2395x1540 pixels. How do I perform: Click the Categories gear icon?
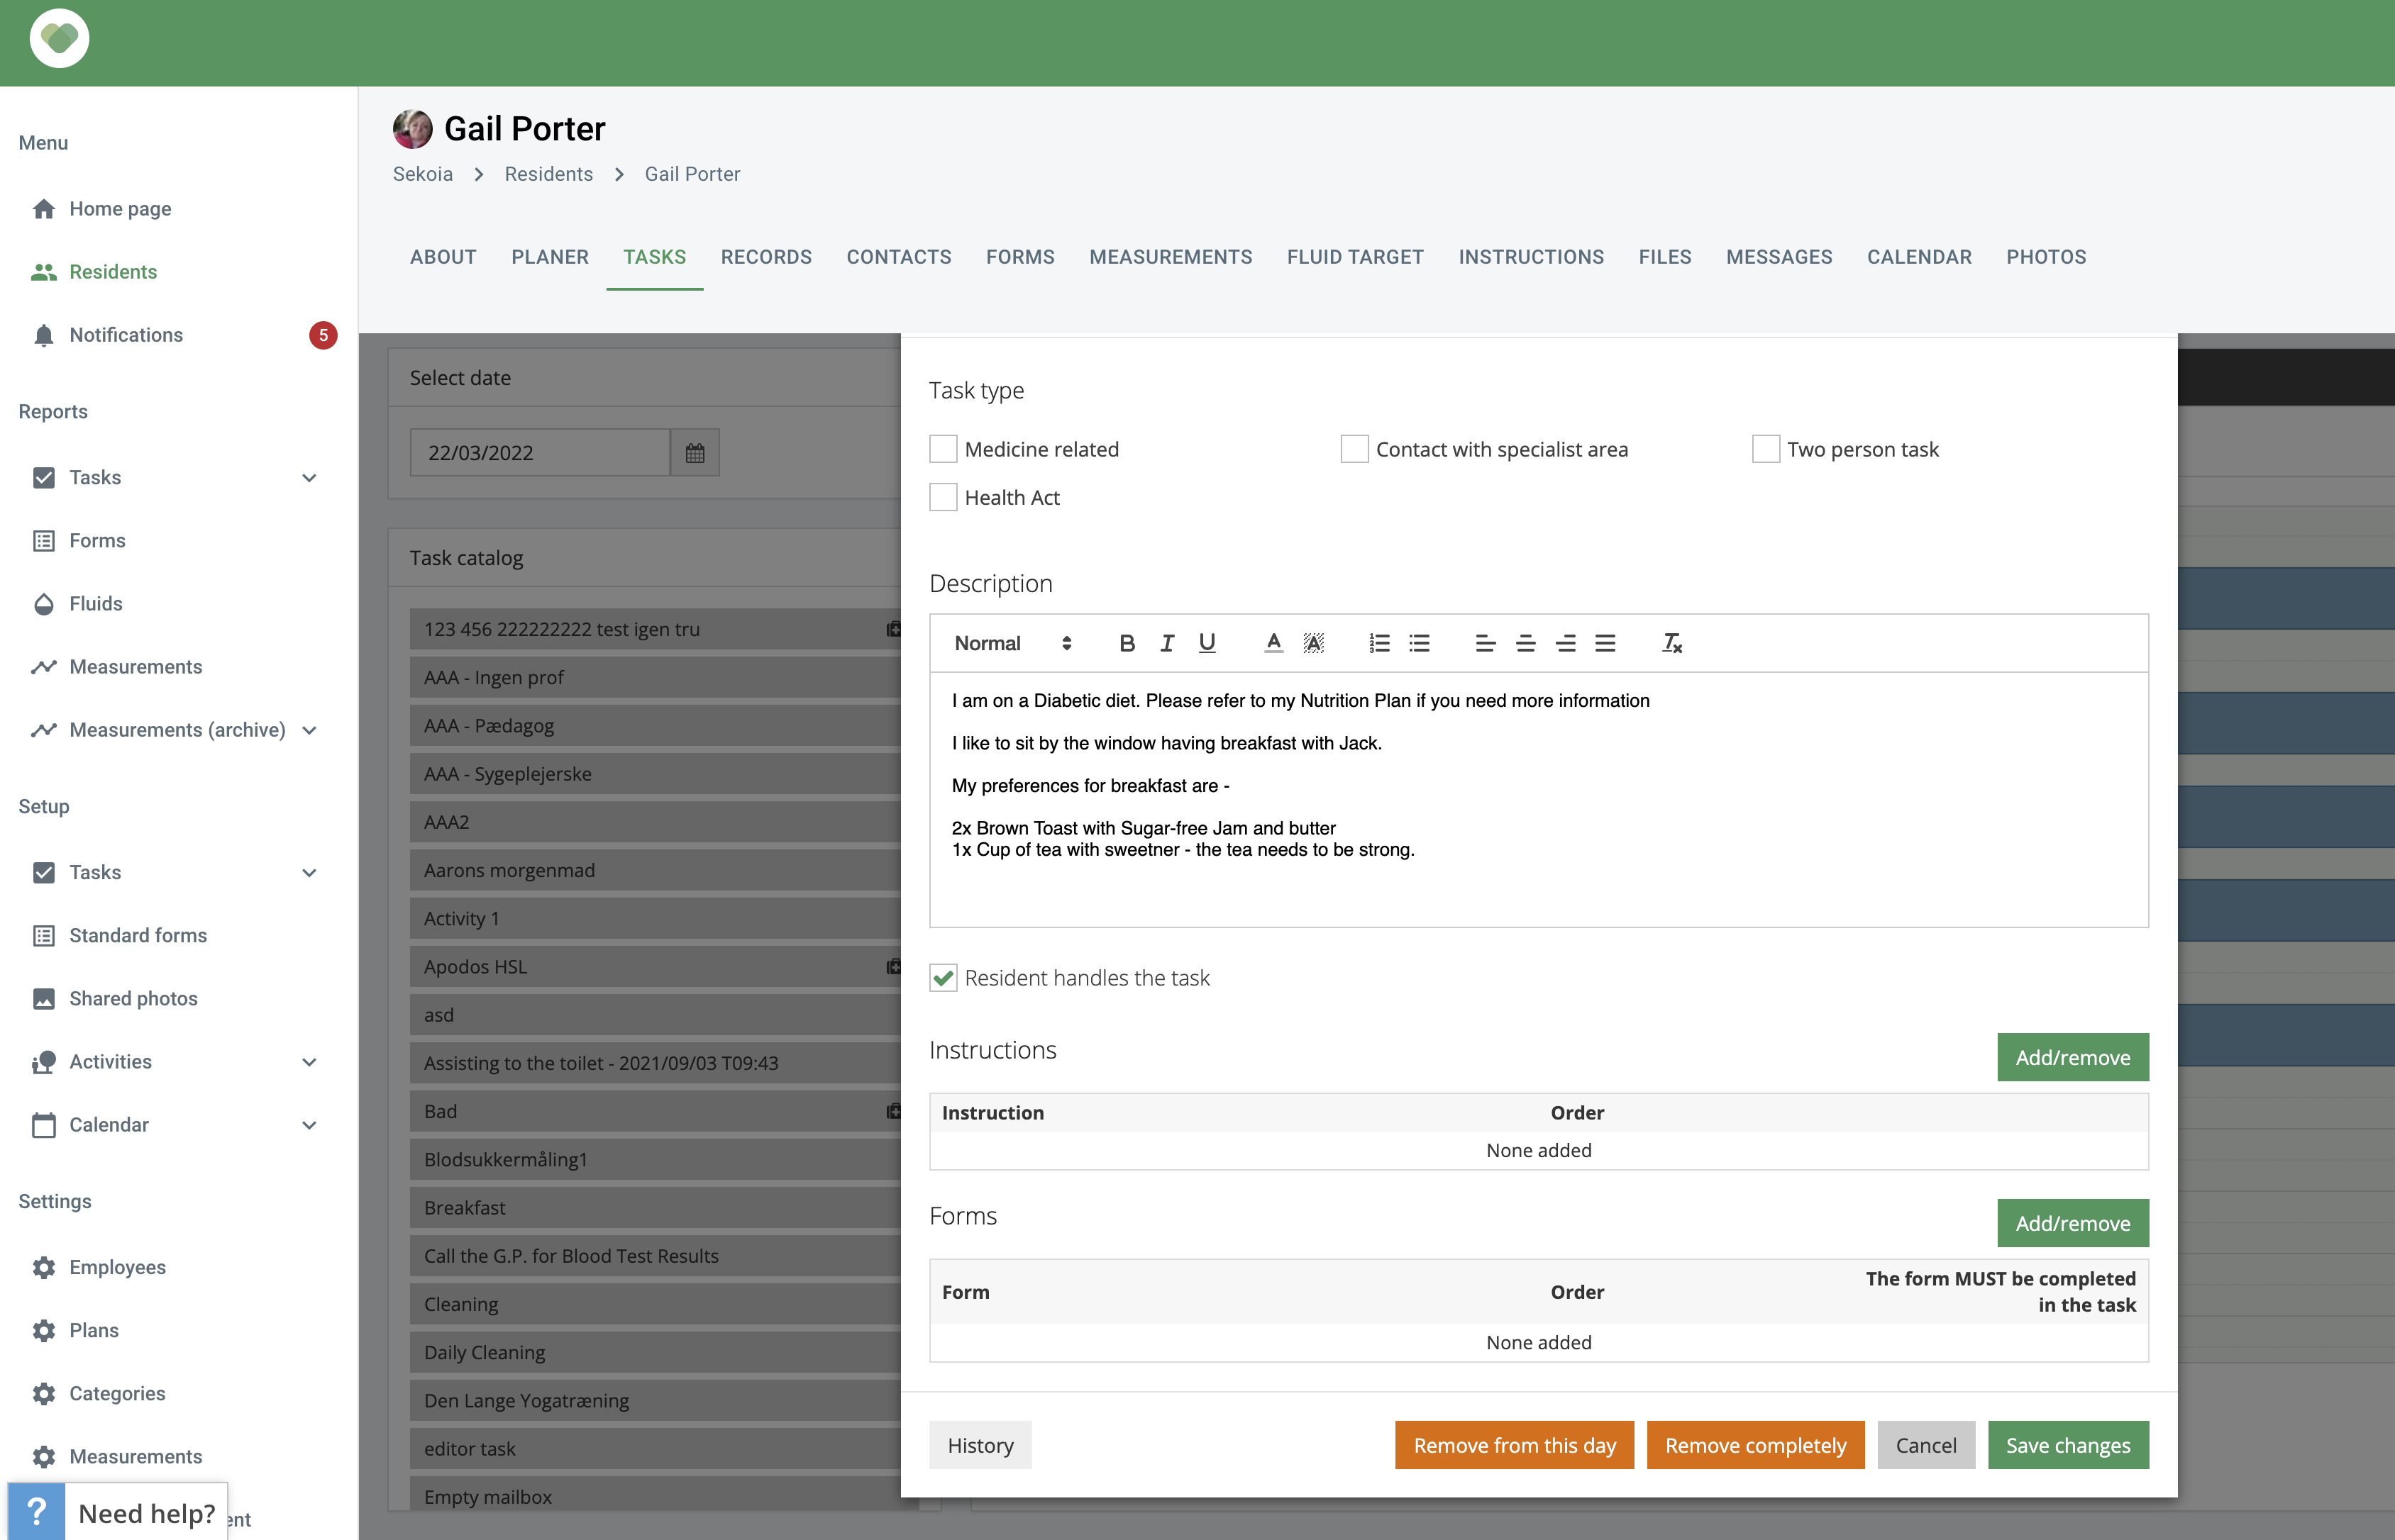pos(43,1394)
